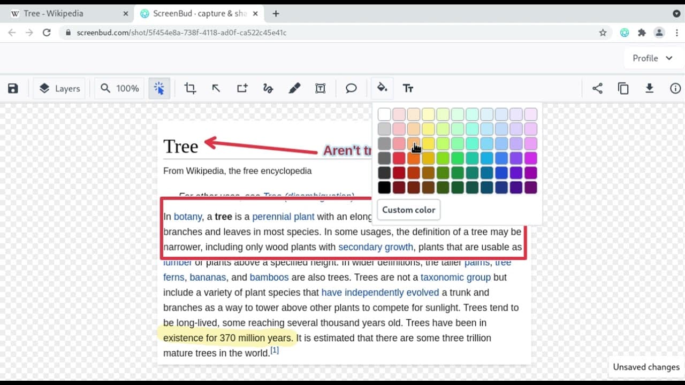Open a new browser tab

click(276, 13)
